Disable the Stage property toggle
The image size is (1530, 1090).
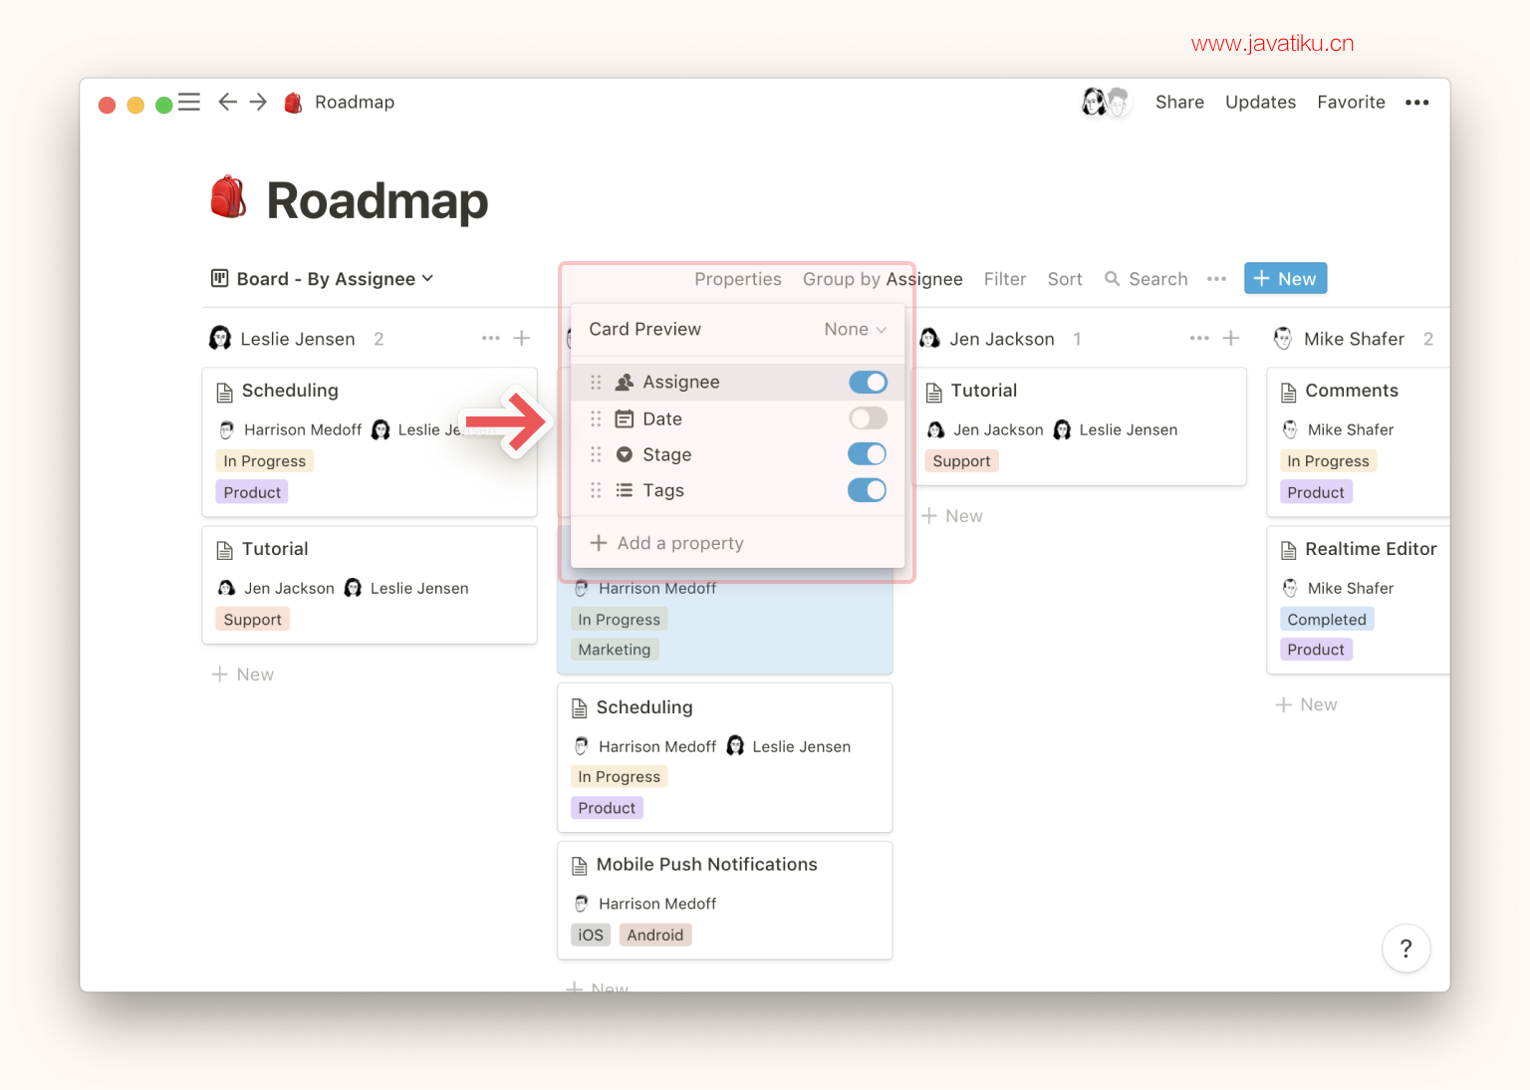pyautogui.click(x=868, y=454)
